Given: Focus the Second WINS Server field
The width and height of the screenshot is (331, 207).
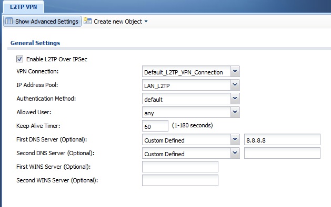Looking at the screenshot, I should 180,180.
